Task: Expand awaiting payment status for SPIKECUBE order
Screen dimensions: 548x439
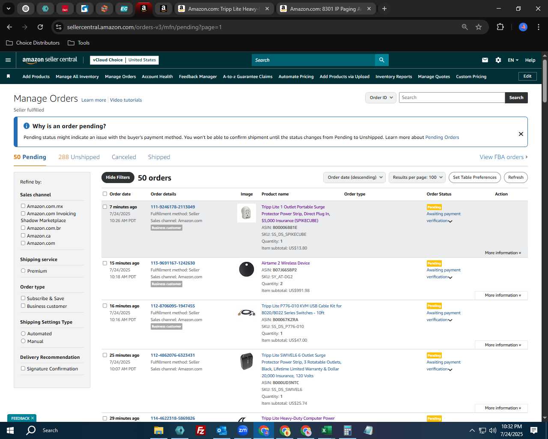Action: [450, 221]
